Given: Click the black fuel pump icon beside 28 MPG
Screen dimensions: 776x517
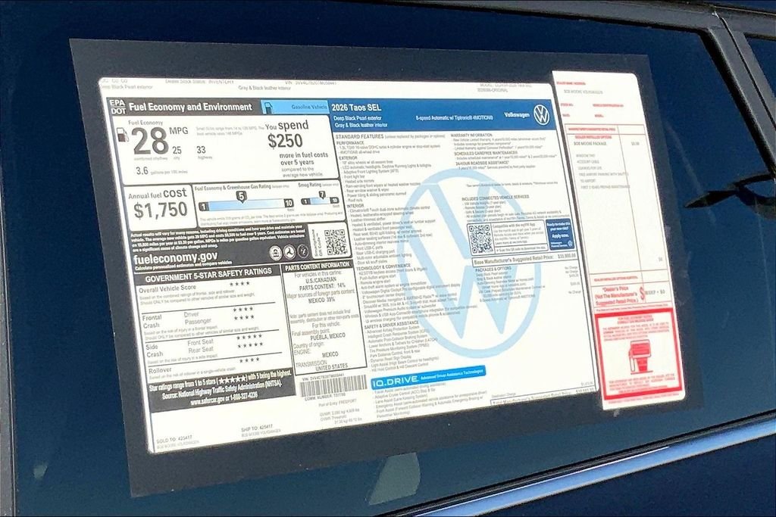Looking at the screenshot, I should point(122,135).
